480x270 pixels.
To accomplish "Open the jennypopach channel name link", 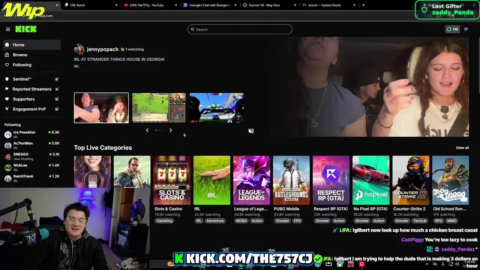I will coord(102,49).
